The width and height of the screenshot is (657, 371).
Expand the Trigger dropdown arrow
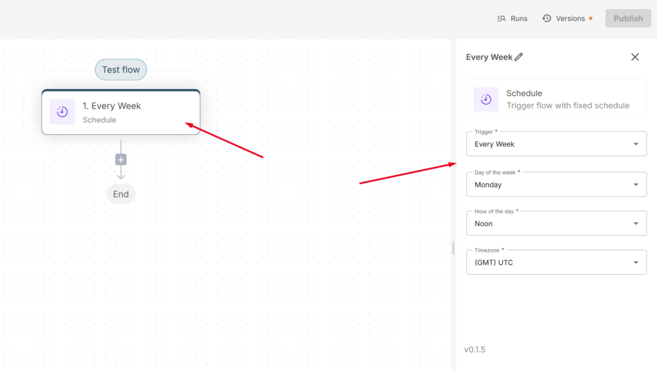(x=636, y=144)
